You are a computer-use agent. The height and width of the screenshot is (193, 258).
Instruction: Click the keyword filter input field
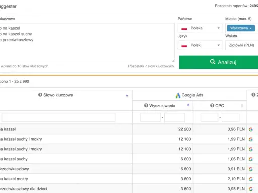pyautogui.click(x=58, y=117)
